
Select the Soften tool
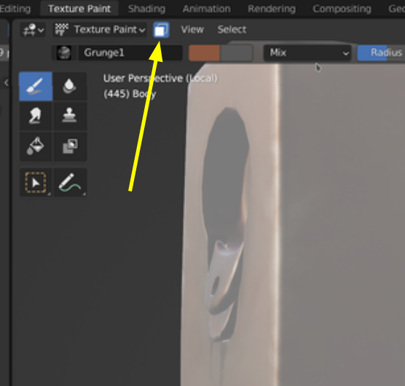coord(70,86)
